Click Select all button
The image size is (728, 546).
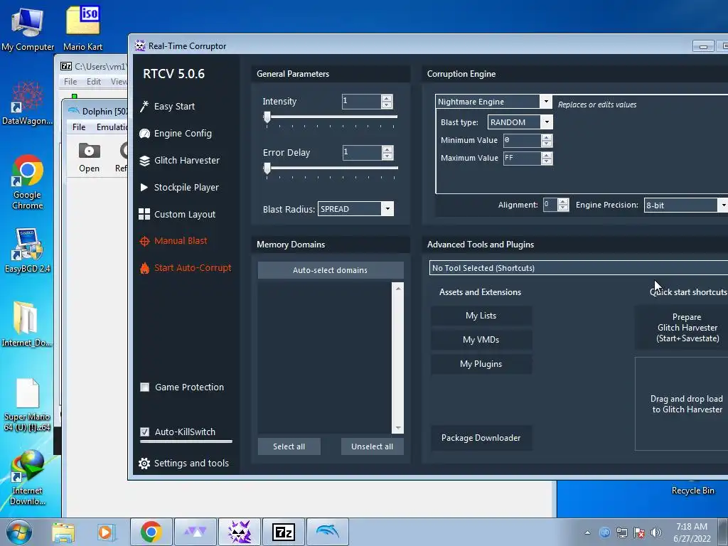[x=289, y=446]
